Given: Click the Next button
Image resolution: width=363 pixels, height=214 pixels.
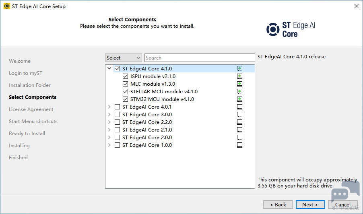Looking at the screenshot, I should click(310, 205).
